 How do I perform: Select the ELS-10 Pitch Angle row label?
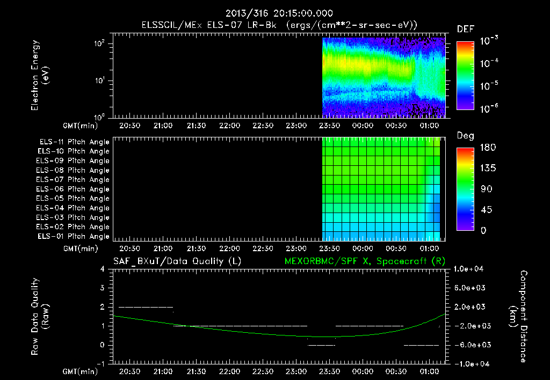click(74, 151)
